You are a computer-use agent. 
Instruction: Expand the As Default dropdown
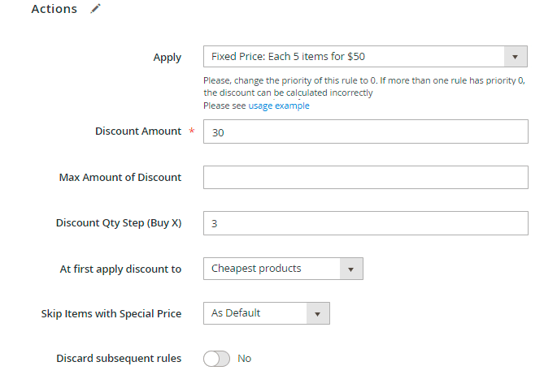[x=266, y=313]
